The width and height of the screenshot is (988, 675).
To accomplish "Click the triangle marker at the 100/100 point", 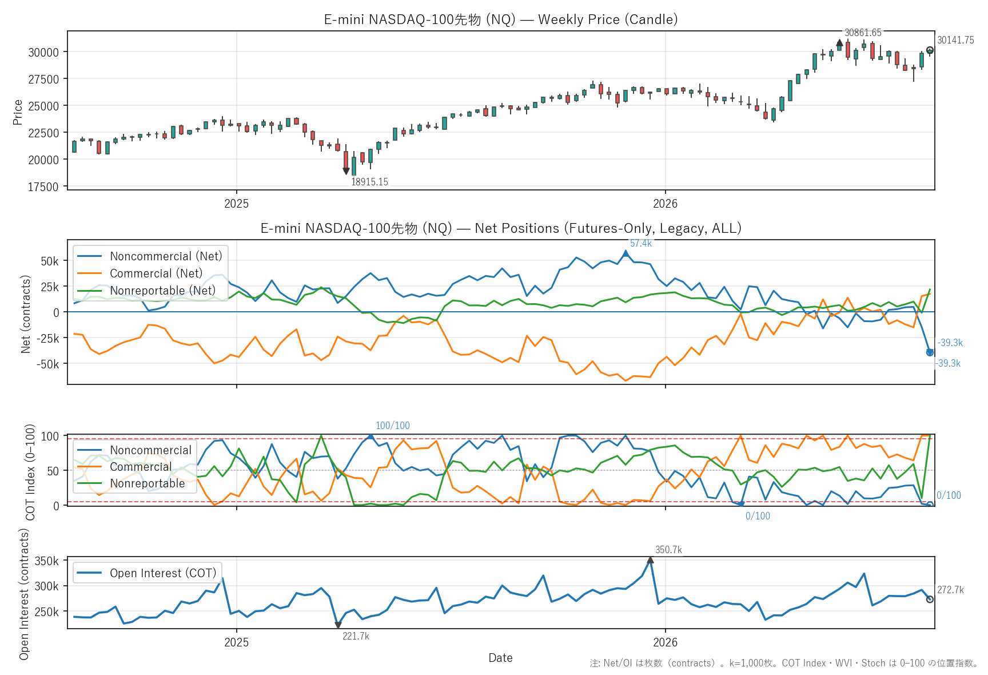I will (370, 436).
